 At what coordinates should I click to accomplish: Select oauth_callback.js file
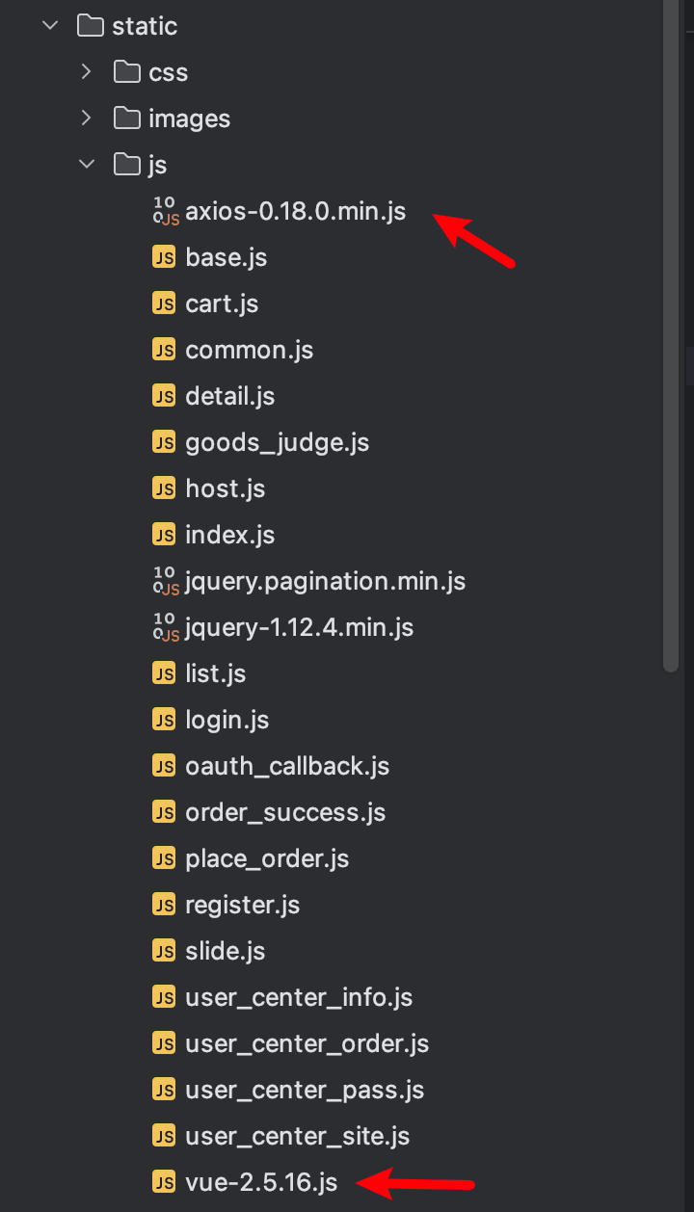click(x=287, y=766)
